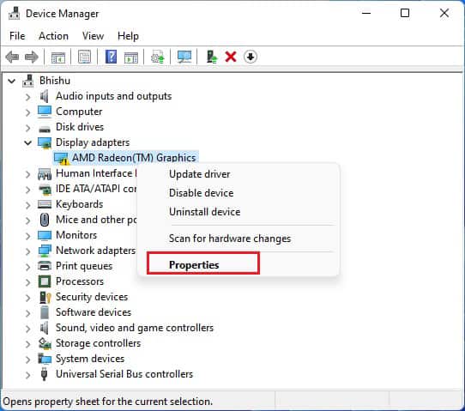The image size is (465, 411).
Task: Expand the System devices chevron
Action: coord(27,360)
